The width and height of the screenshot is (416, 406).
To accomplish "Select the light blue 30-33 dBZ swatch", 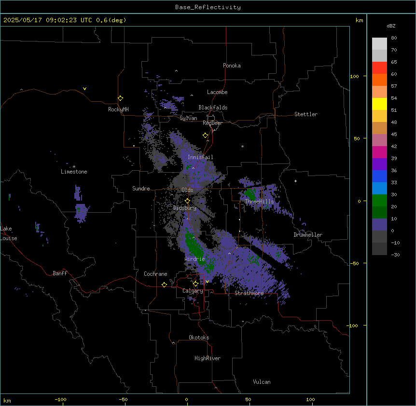I will (x=379, y=189).
